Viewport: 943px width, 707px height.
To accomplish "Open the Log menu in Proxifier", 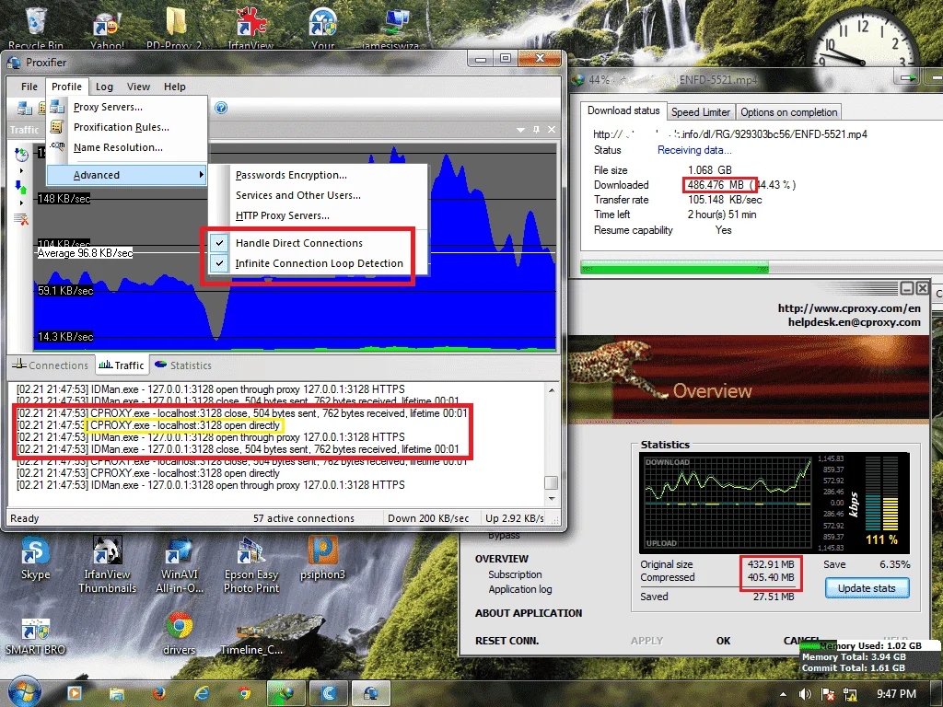I will 104,87.
